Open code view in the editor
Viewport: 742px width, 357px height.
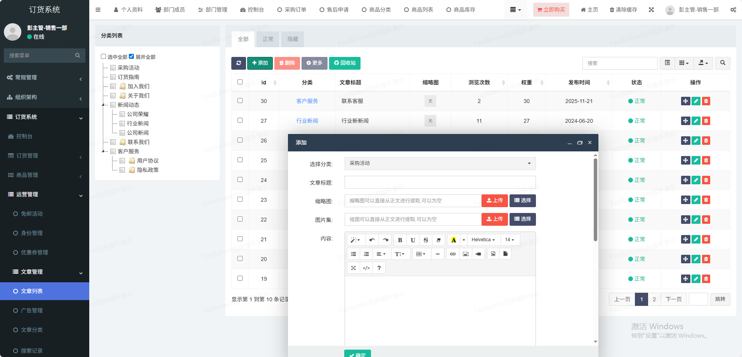click(x=366, y=268)
